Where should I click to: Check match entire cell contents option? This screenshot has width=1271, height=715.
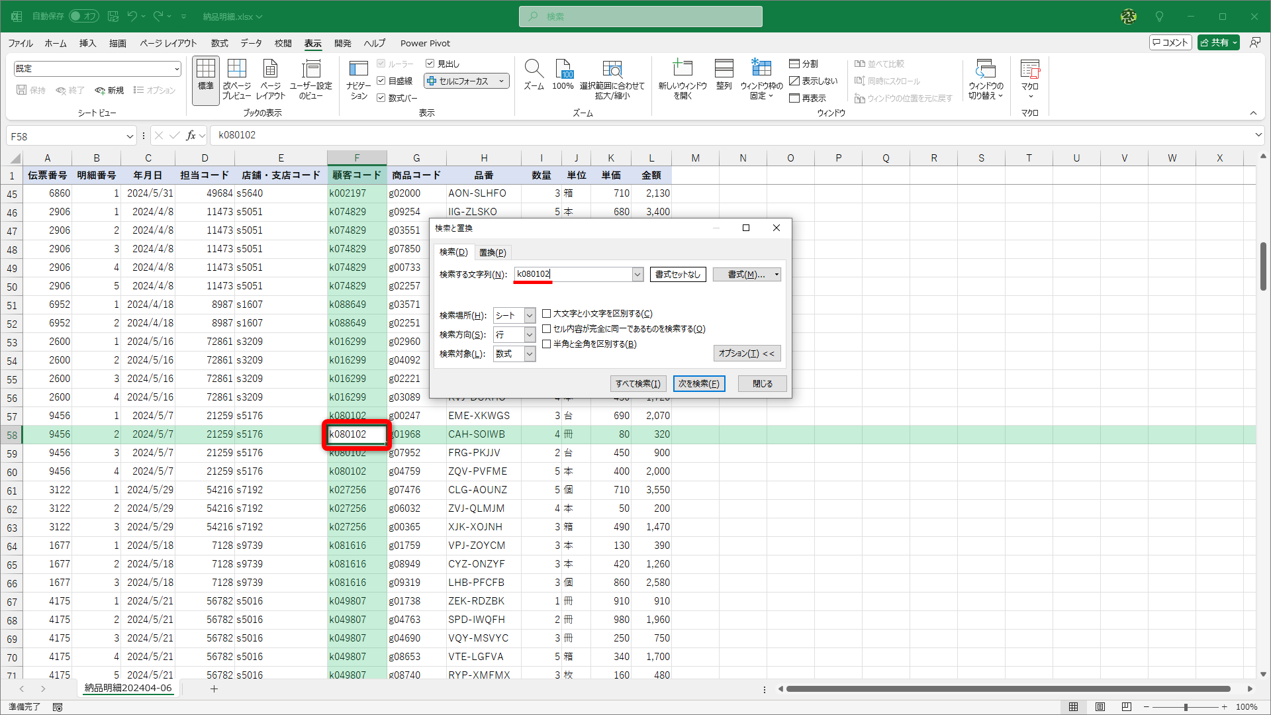coord(547,329)
